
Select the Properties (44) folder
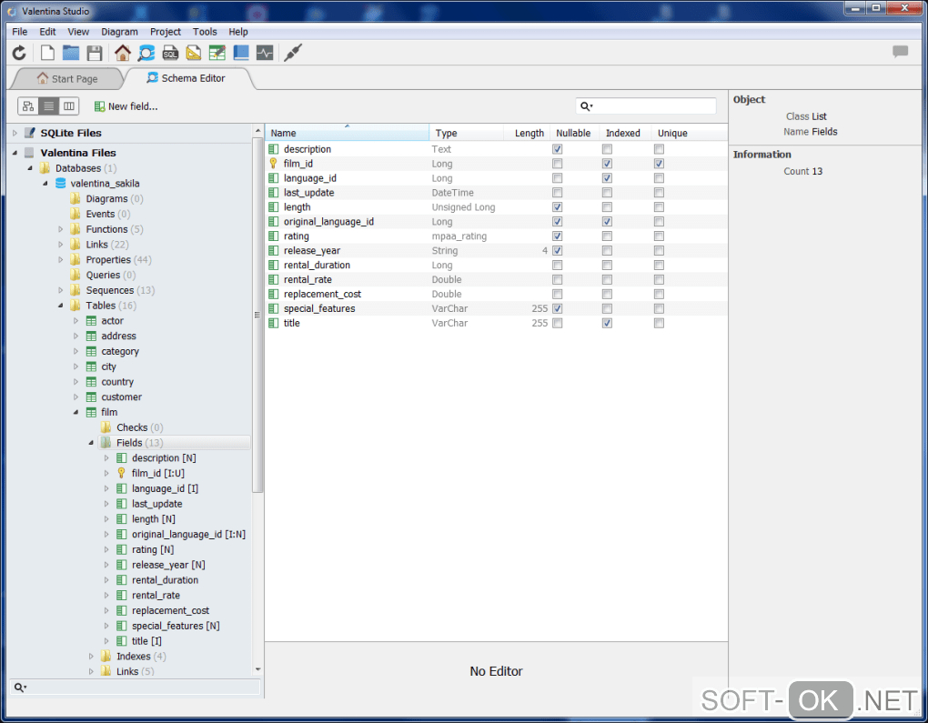tap(118, 260)
